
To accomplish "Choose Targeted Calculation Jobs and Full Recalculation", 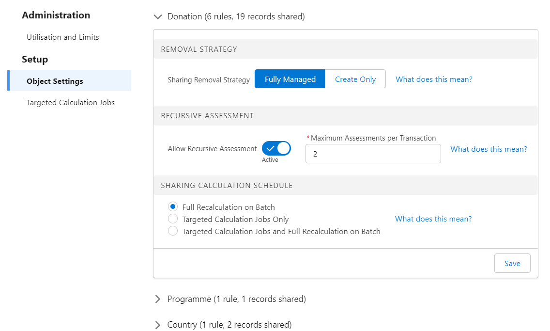I will point(173,231).
